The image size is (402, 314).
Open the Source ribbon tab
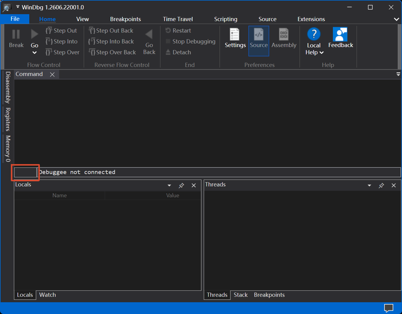pyautogui.click(x=267, y=19)
